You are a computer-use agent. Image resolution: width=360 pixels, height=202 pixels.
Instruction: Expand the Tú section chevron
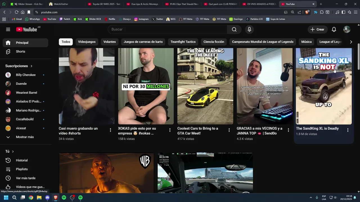(13, 151)
